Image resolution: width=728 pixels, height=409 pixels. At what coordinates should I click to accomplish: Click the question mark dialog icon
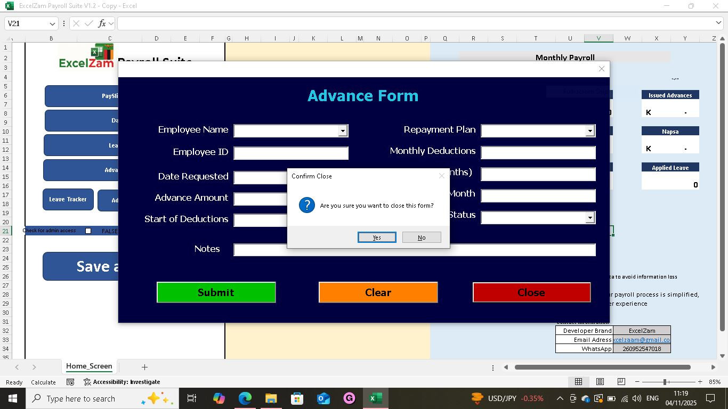[307, 205]
